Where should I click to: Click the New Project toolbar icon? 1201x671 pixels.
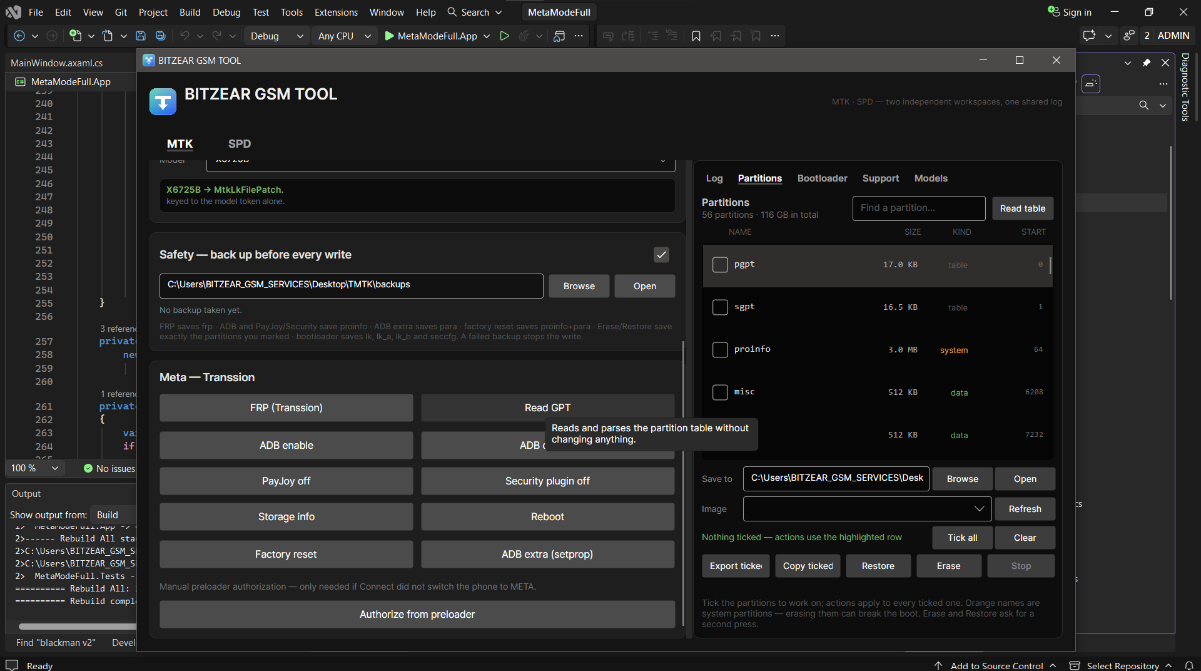pos(75,36)
